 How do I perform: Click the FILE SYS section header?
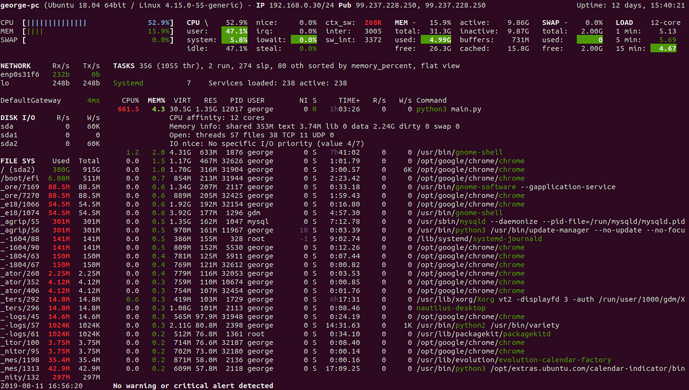pos(18,161)
